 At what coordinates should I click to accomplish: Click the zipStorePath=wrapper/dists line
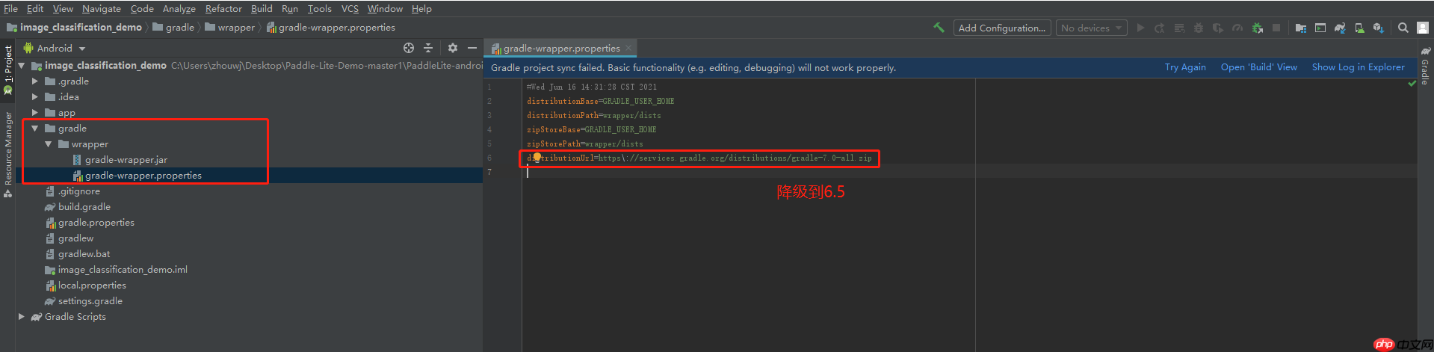[585, 143]
